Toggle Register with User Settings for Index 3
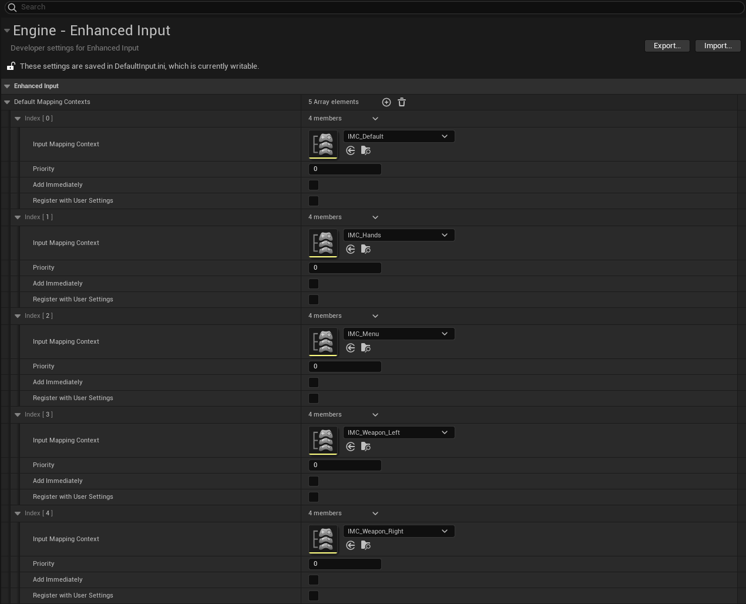This screenshot has height=604, width=746. [x=314, y=497]
